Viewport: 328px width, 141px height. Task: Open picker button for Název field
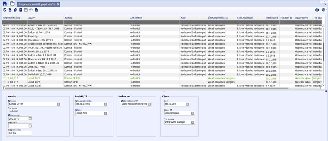[x=106, y=113]
